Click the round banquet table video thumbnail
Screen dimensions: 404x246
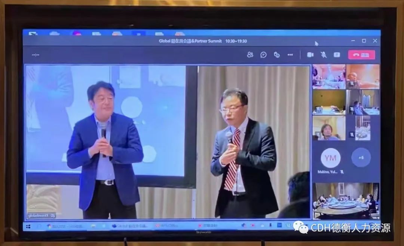[346, 201]
